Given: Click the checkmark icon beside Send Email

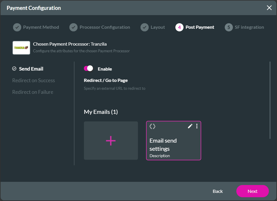Looking at the screenshot, I should [x=14, y=69].
